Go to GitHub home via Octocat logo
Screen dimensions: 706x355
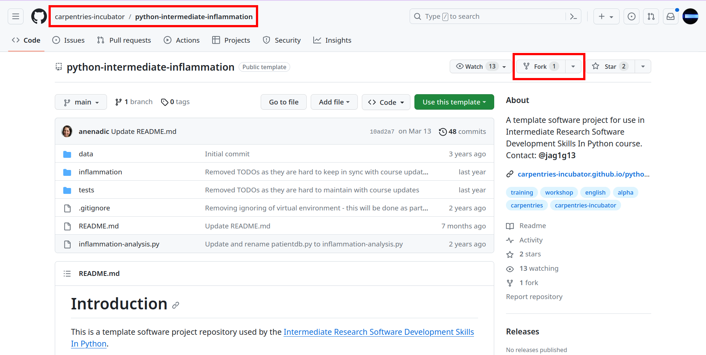tap(39, 17)
